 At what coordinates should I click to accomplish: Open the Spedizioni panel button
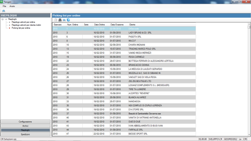[x=25, y=134]
